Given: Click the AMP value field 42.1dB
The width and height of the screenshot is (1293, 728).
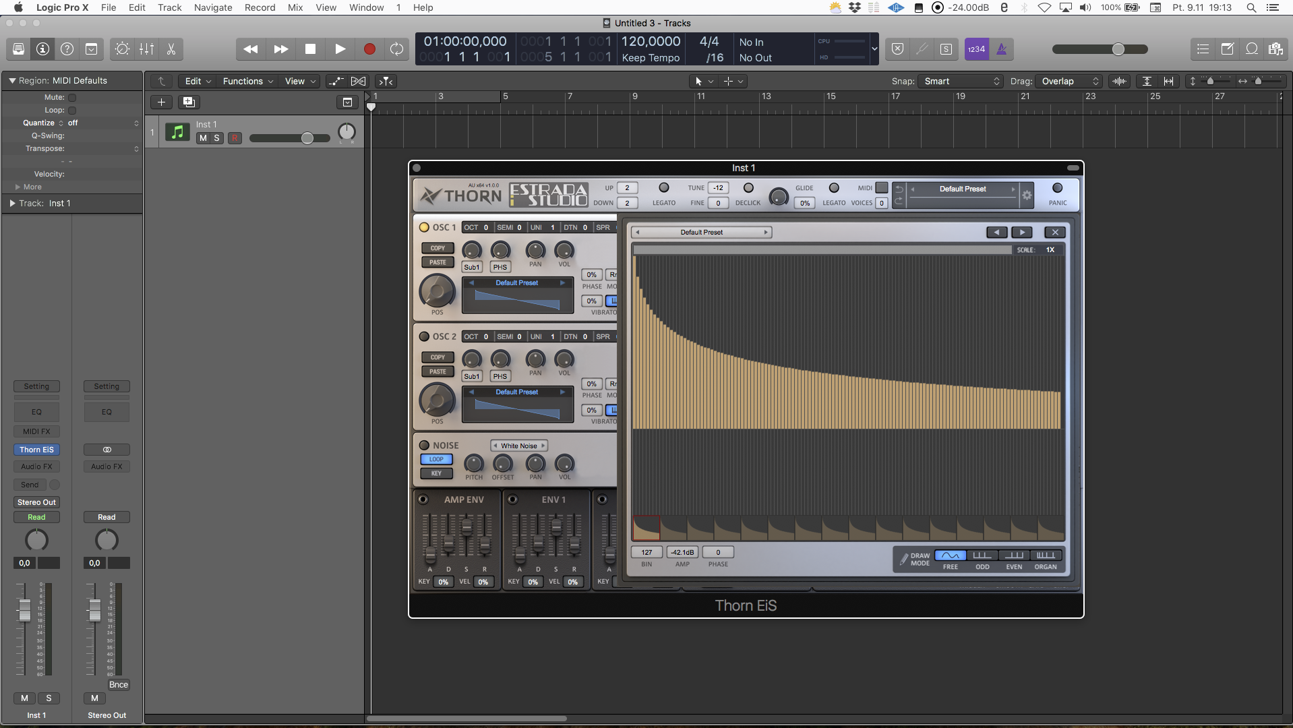Looking at the screenshot, I should coord(682,553).
